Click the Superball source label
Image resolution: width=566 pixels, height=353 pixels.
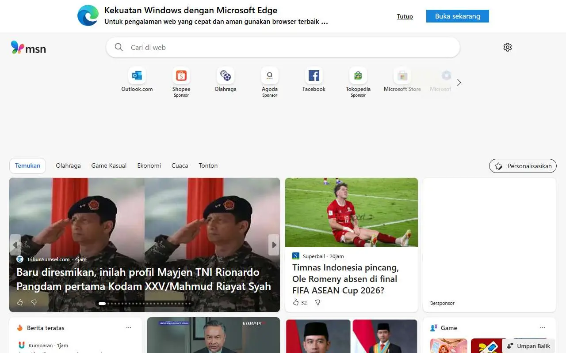[x=314, y=256]
